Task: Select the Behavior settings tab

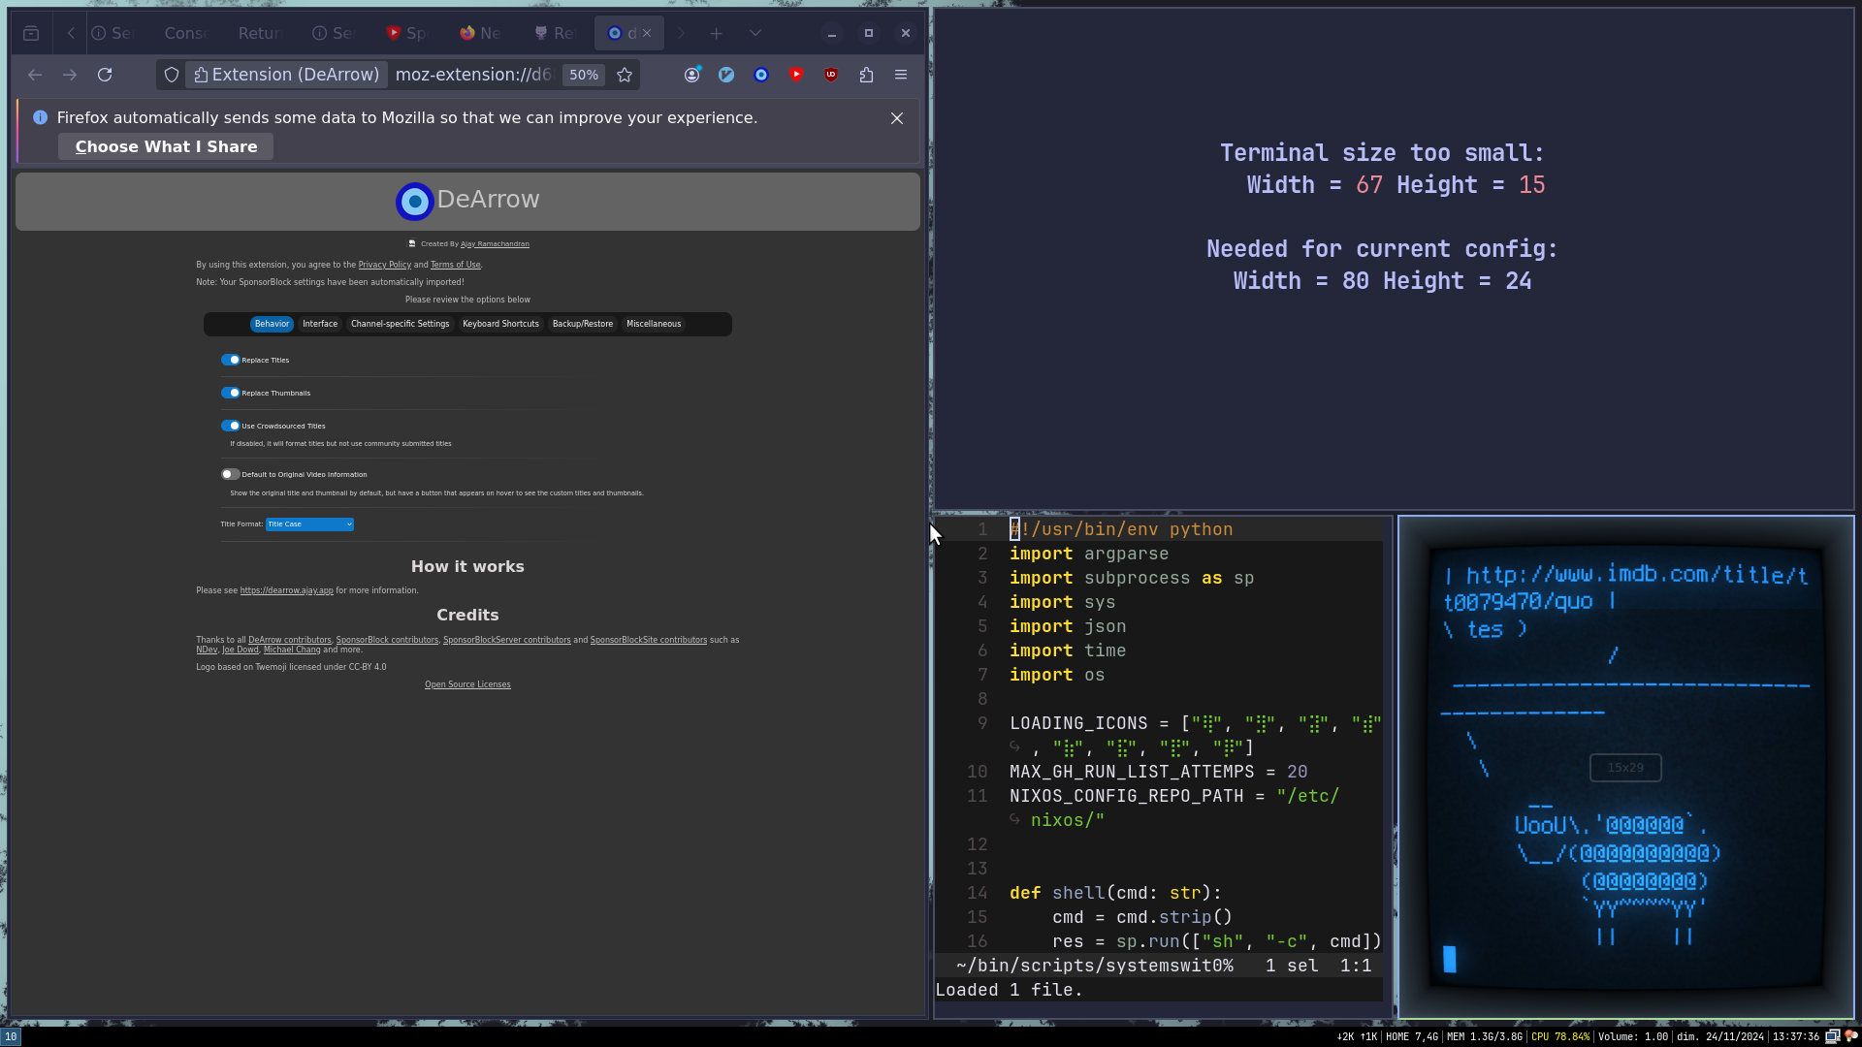Action: coord(272,324)
